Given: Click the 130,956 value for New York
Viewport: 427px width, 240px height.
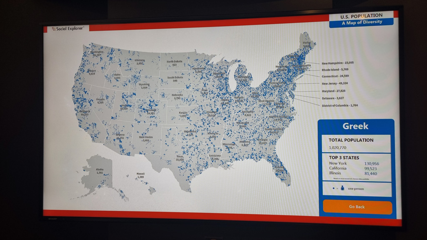Looking at the screenshot, I should pyautogui.click(x=372, y=163).
